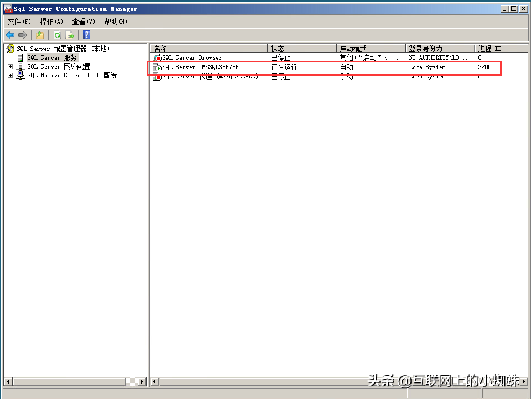
Task: Click the Help question mark icon
Action: 86,34
